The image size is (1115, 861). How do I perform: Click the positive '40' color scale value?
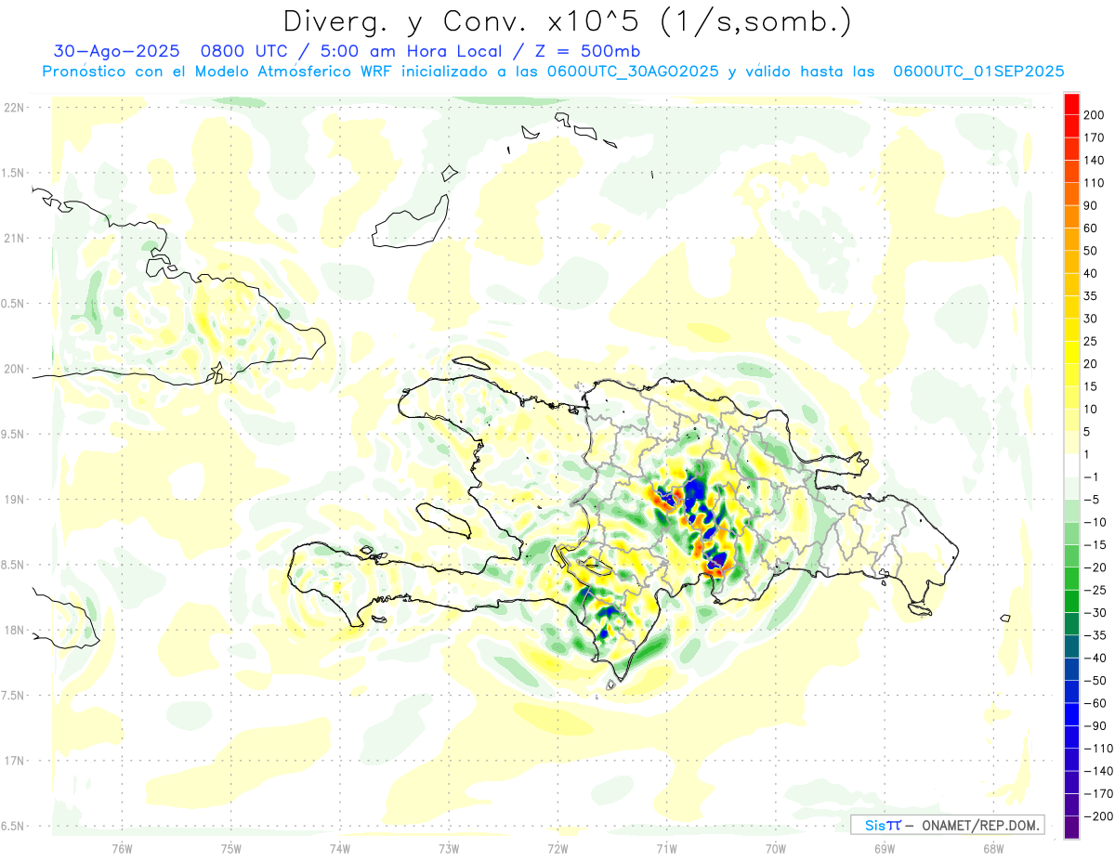1092,273
